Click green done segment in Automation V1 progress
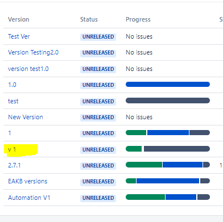The height and width of the screenshot is (222, 223). coord(145,197)
